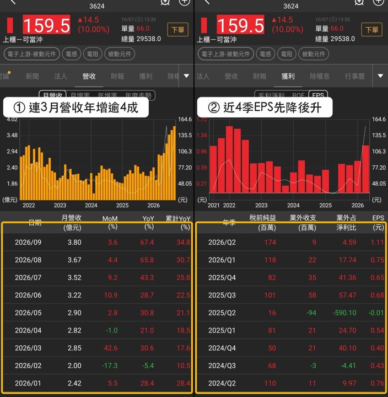Select 電感 tag in right panel
Viewport: 388px width, 397px height.
[x=265, y=54]
